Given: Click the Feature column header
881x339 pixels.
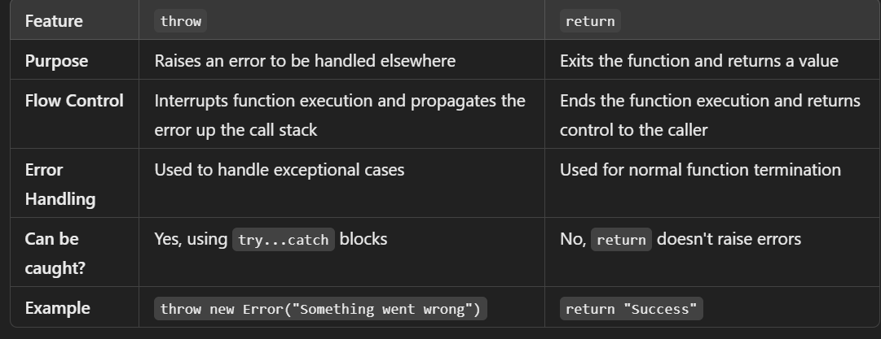Looking at the screenshot, I should click(54, 21).
